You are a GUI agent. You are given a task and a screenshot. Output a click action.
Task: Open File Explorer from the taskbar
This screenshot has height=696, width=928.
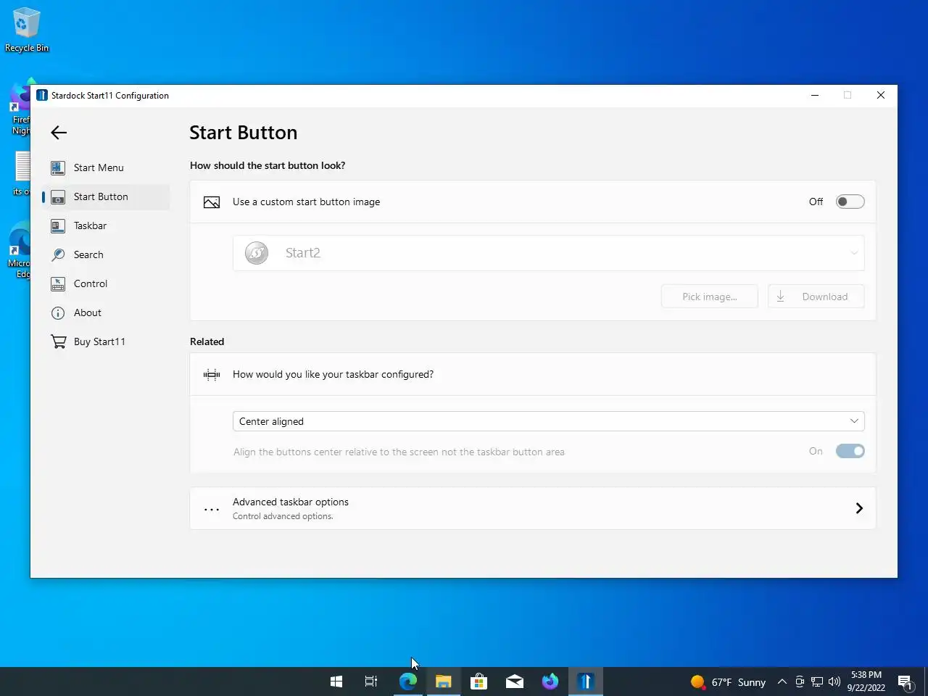click(x=443, y=681)
